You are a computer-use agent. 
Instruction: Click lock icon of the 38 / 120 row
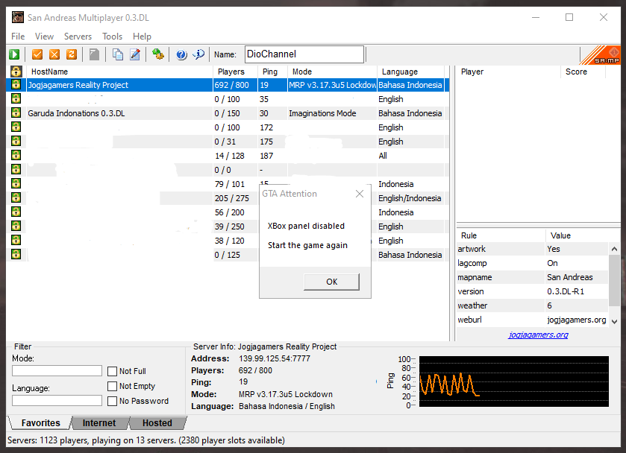16,240
